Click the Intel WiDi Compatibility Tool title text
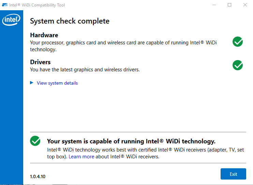The height and width of the screenshot is (185, 253). click(x=37, y=5)
